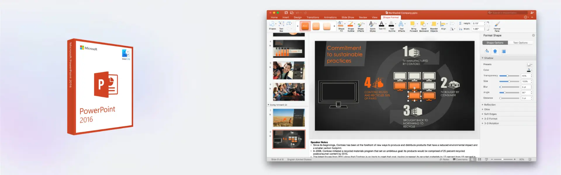
Task: Click the share person icon at top right
Action: click(x=532, y=13)
